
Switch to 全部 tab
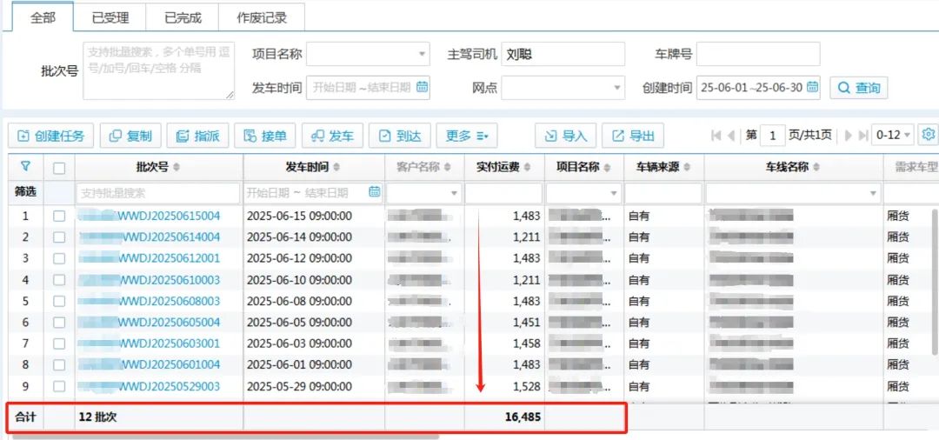(43, 17)
